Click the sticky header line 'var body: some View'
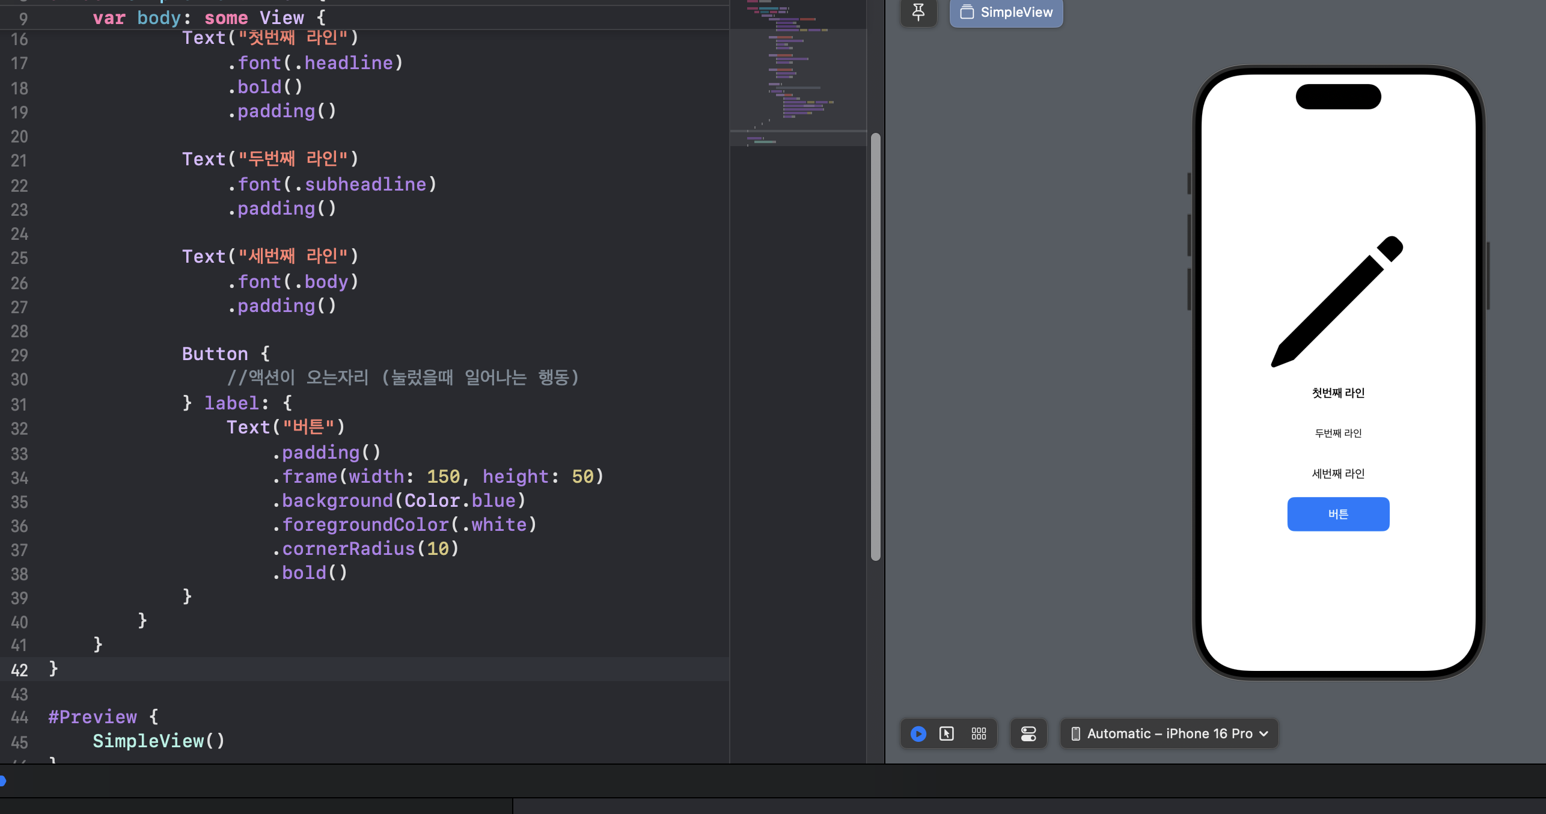This screenshot has width=1546, height=814. (208, 18)
